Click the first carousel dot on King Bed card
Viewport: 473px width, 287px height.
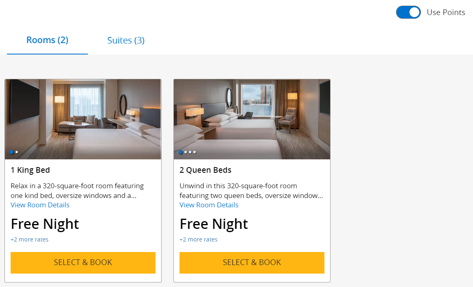point(12,152)
